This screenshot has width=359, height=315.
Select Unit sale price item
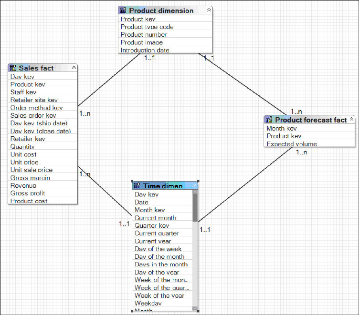43,170
